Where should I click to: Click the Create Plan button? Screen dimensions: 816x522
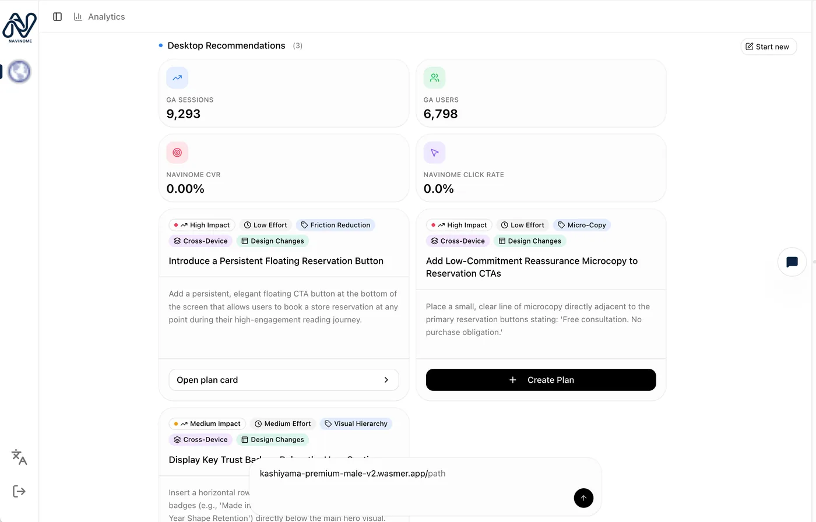(x=541, y=380)
